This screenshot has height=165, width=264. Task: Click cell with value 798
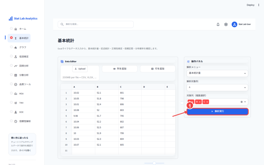(130, 98)
